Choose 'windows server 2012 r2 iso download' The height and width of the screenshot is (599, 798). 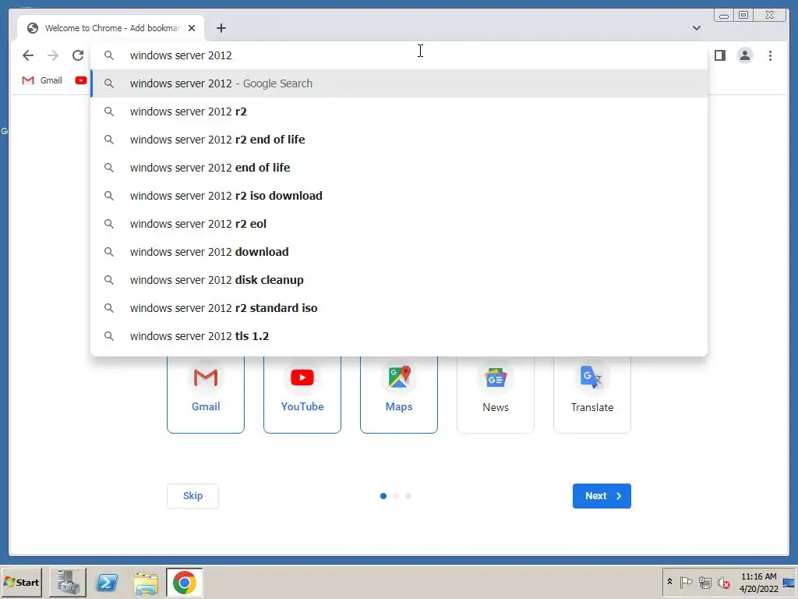pyautogui.click(x=399, y=196)
